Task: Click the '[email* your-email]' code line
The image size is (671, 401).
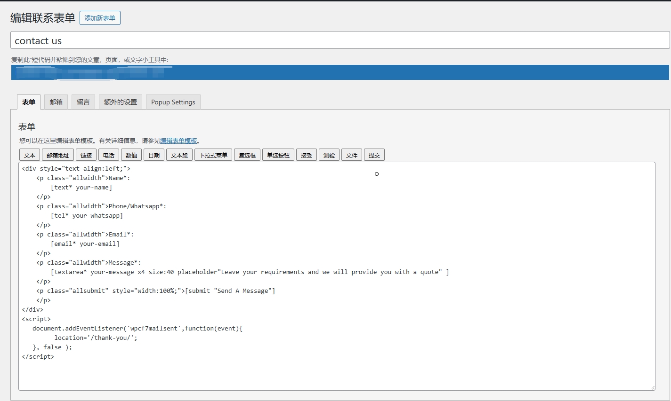Action: tap(85, 244)
